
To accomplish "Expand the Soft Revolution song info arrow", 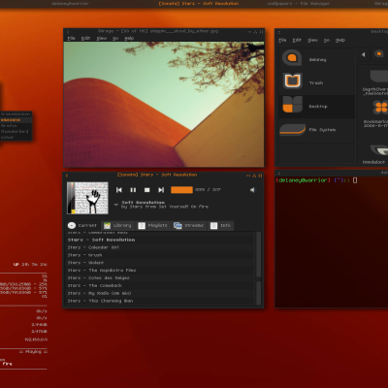I will pos(116,205).
